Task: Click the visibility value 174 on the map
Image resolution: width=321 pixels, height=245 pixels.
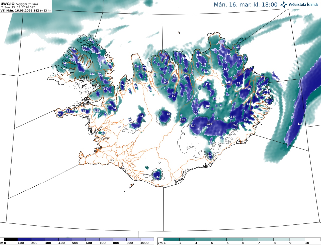Action: click(x=238, y=47)
